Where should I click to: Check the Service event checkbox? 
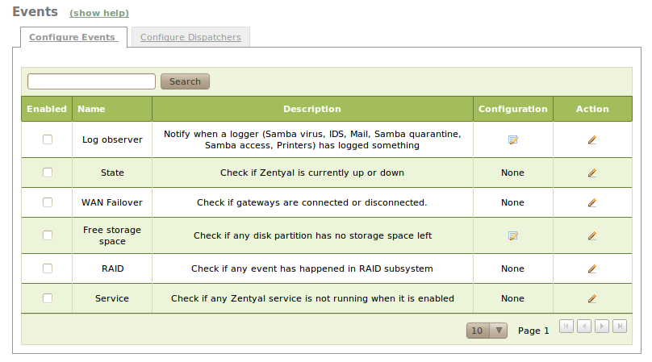(48, 298)
